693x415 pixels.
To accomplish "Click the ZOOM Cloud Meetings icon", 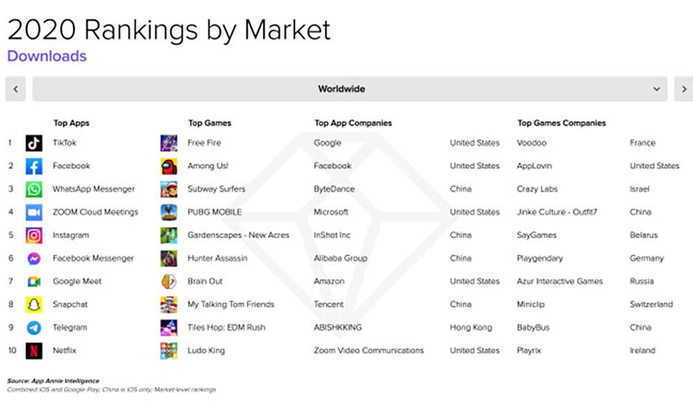I will click(x=34, y=212).
